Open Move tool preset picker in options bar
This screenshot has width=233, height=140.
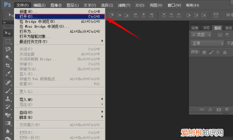11,15
